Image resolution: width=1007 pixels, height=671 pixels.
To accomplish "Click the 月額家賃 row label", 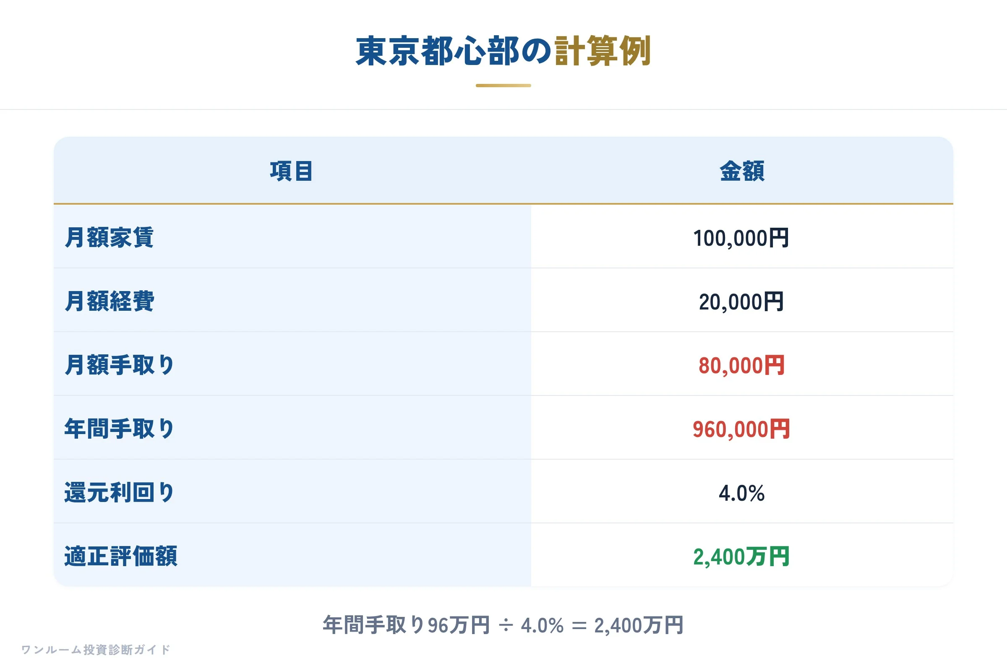I will (109, 237).
